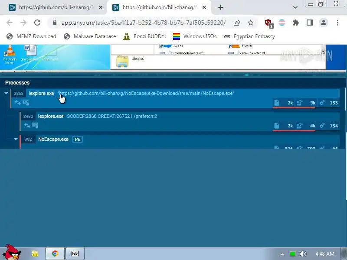Screen dimensions: 347x260
Task: Open registry count 9k for process 2868
Action: (x=306, y=103)
